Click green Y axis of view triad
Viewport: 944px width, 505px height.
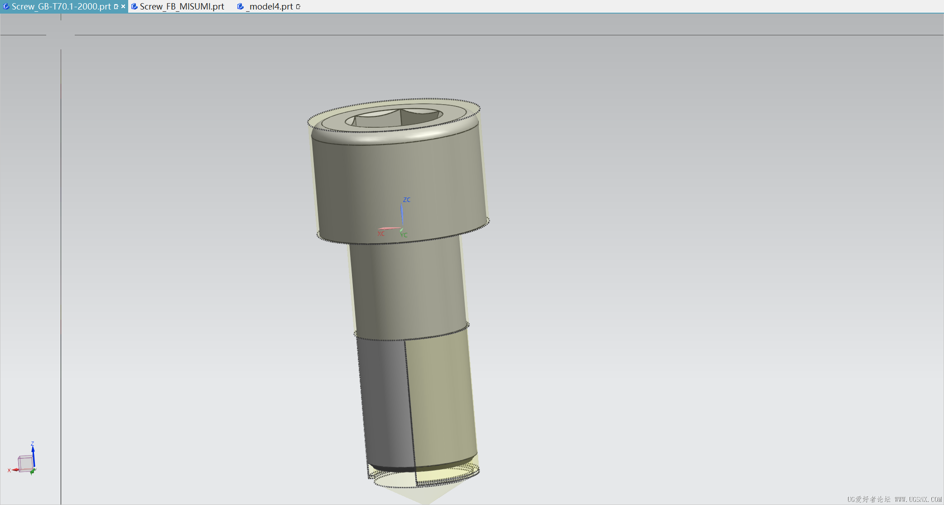click(x=33, y=472)
